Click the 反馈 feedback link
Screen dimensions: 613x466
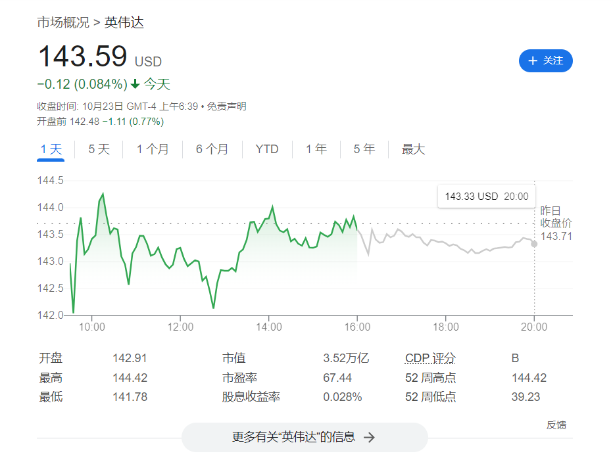pos(556,425)
